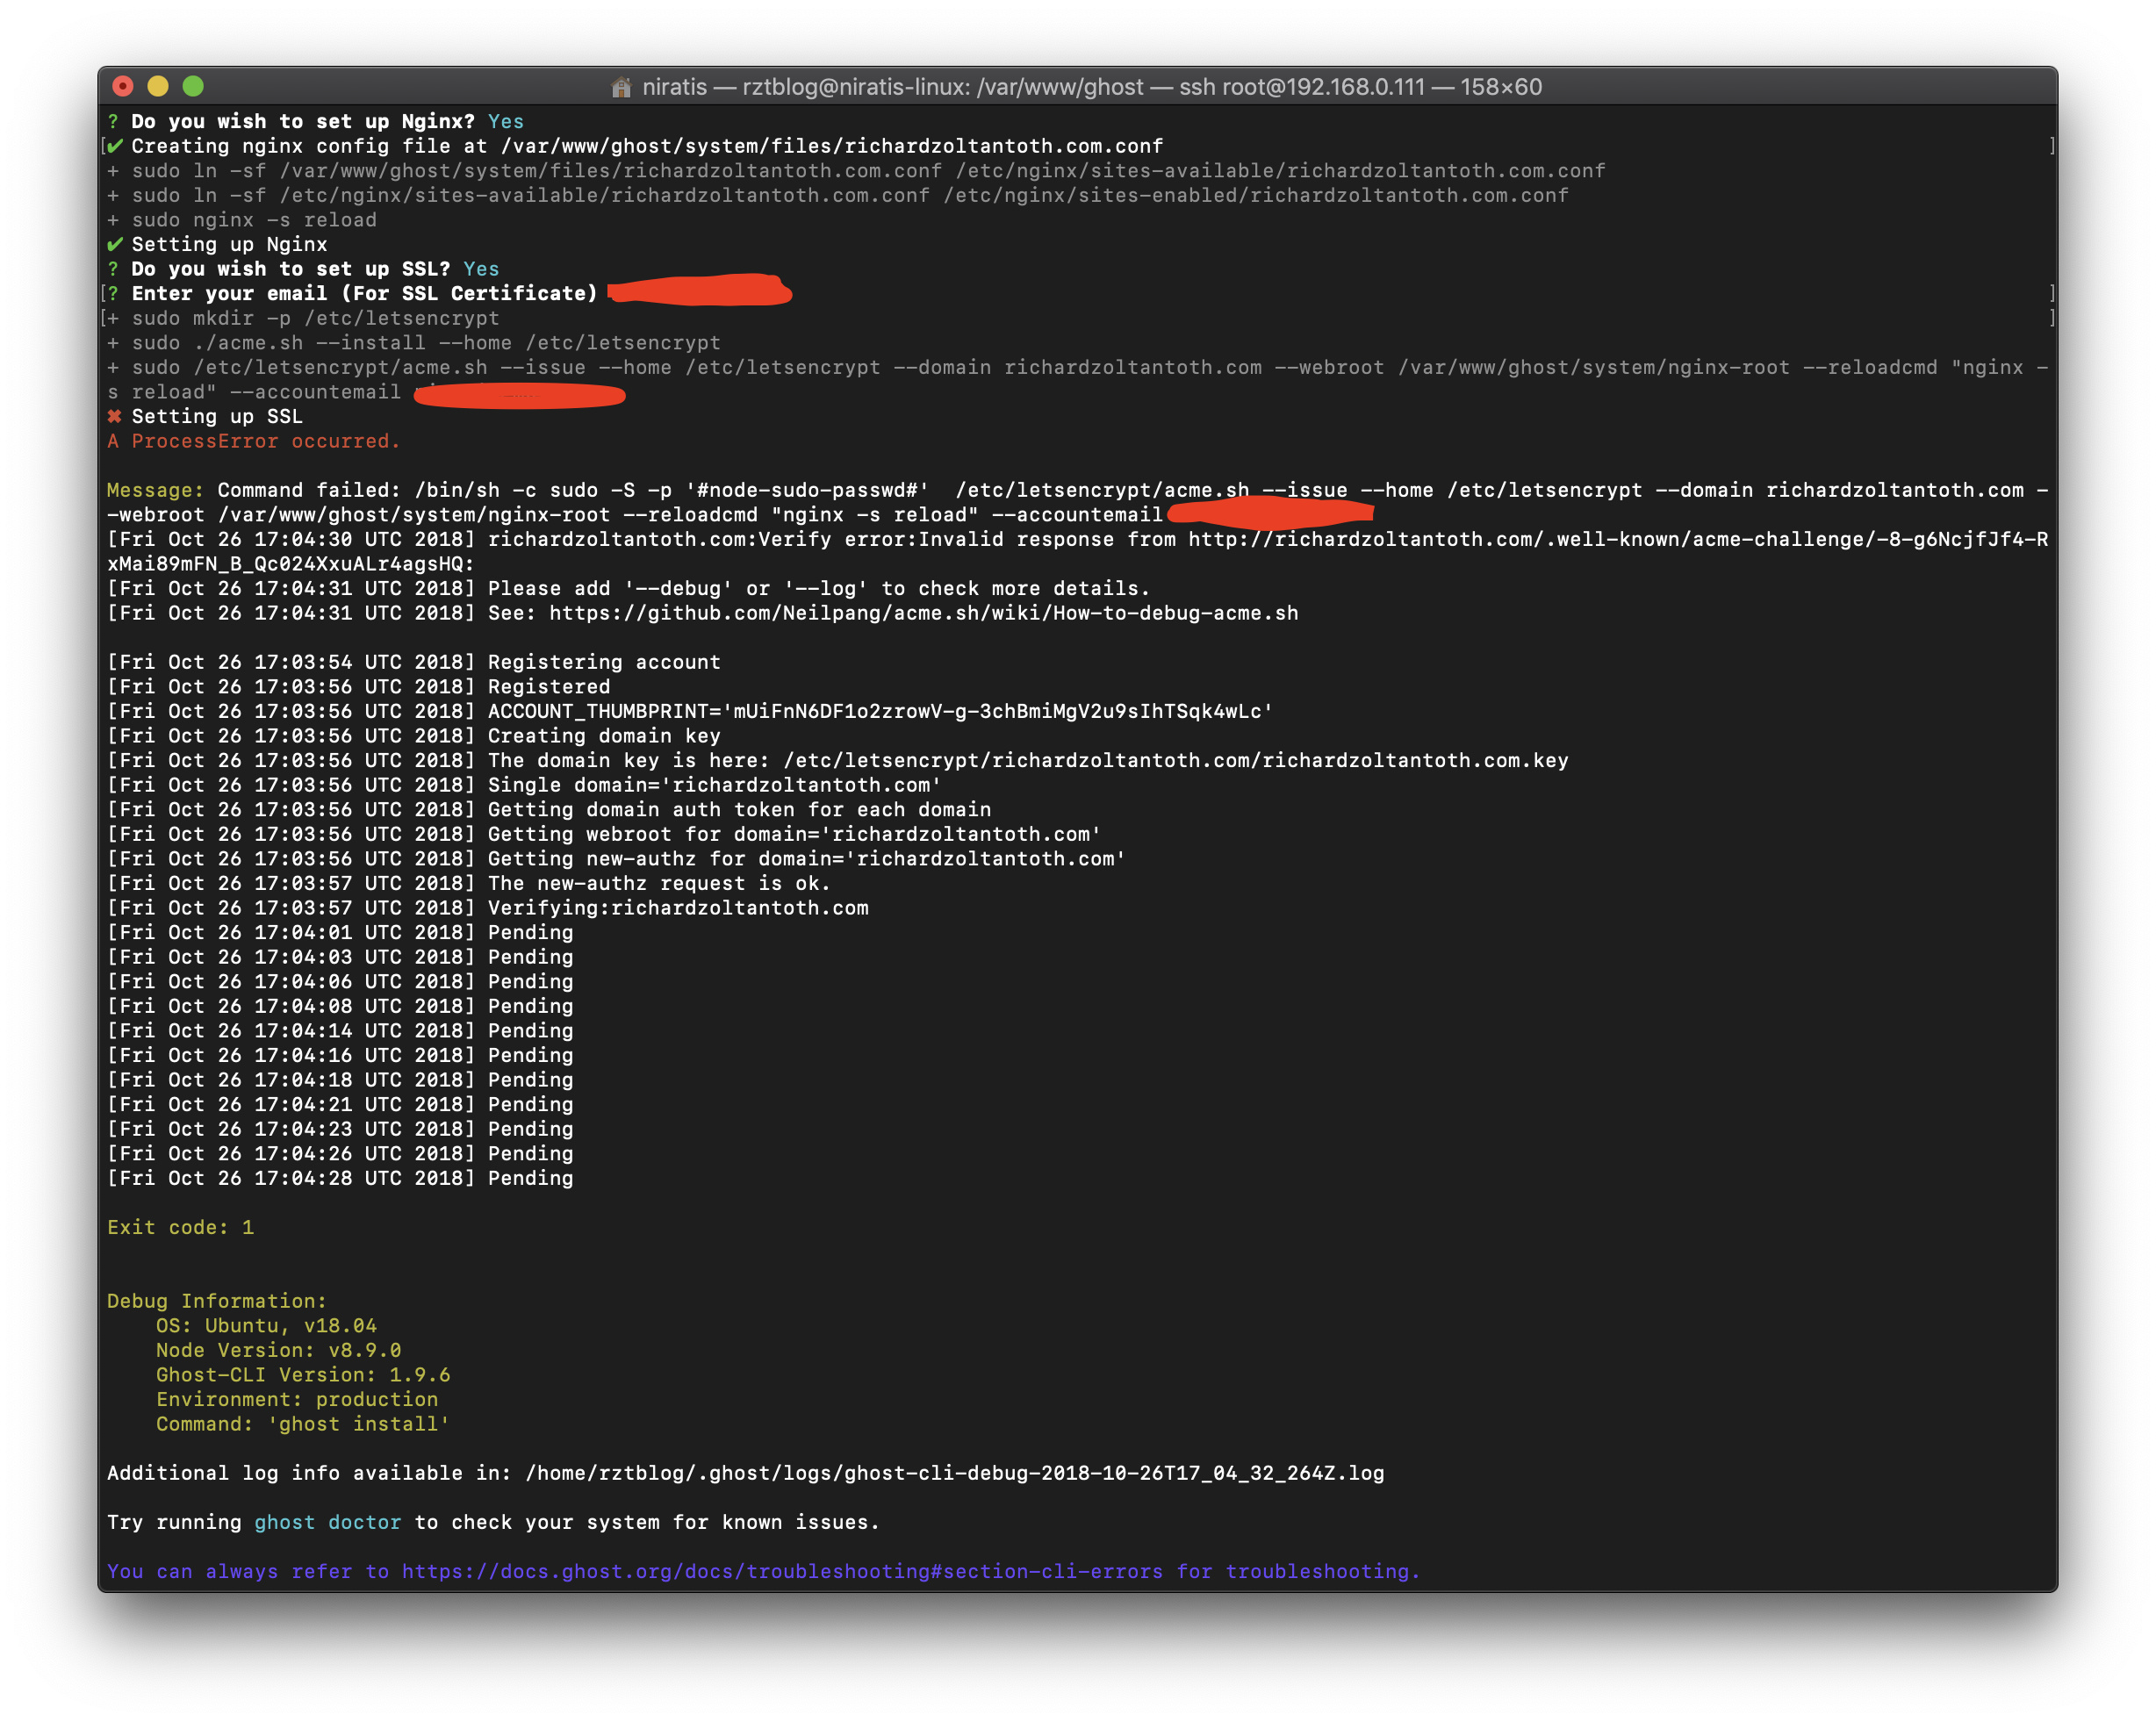Click the 17:04:28 Pending log line
The height and width of the screenshot is (1722, 2156).
[340, 1178]
